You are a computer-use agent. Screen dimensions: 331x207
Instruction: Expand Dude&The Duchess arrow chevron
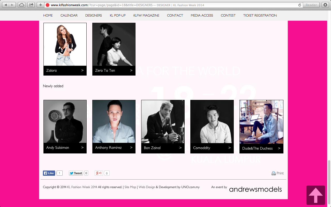point(279,148)
